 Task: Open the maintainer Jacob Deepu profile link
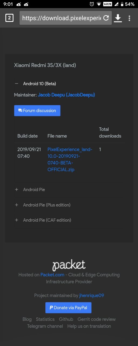pyautogui.click(x=66, y=95)
